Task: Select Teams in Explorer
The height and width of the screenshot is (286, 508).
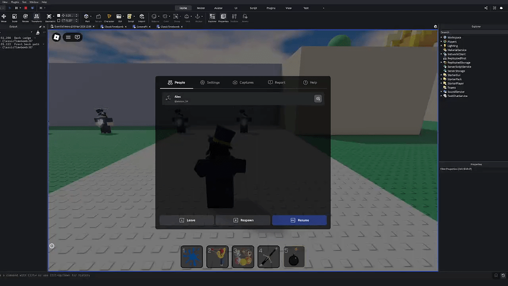Action: 451,87
